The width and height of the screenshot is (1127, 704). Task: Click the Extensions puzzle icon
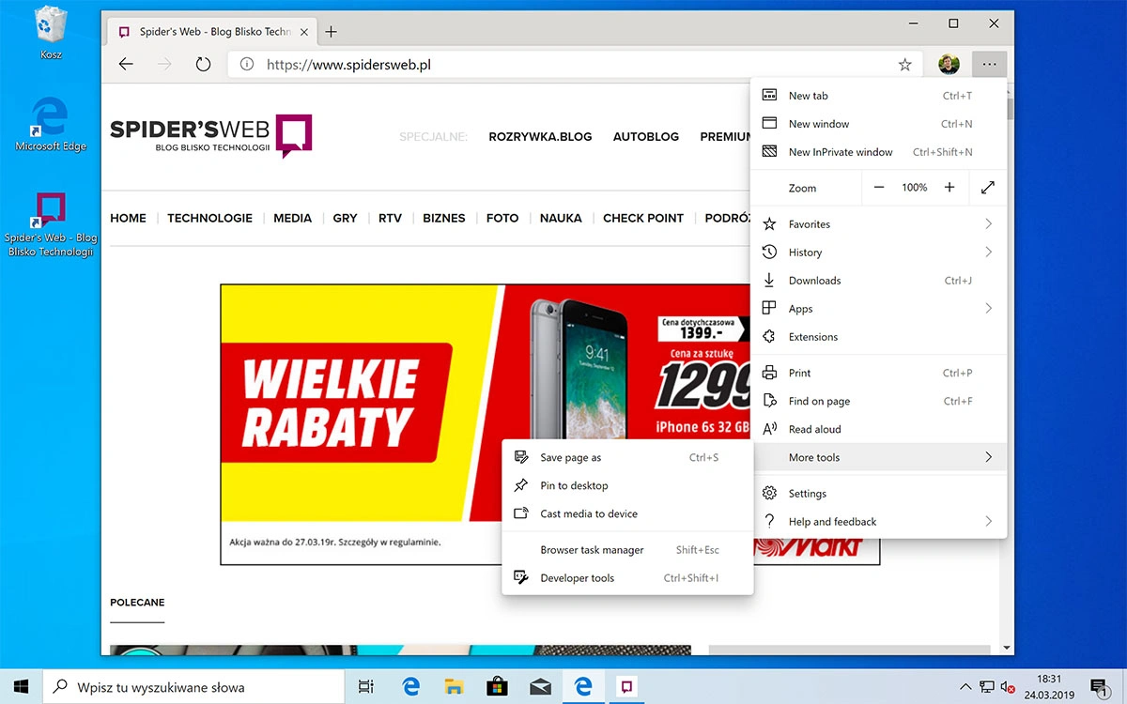769,336
